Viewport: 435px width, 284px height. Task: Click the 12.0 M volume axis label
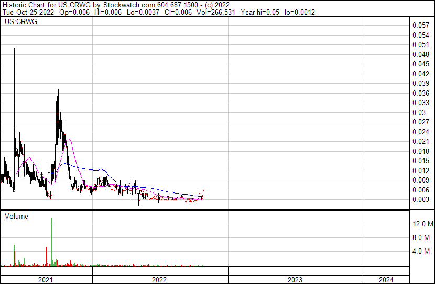[423, 224]
